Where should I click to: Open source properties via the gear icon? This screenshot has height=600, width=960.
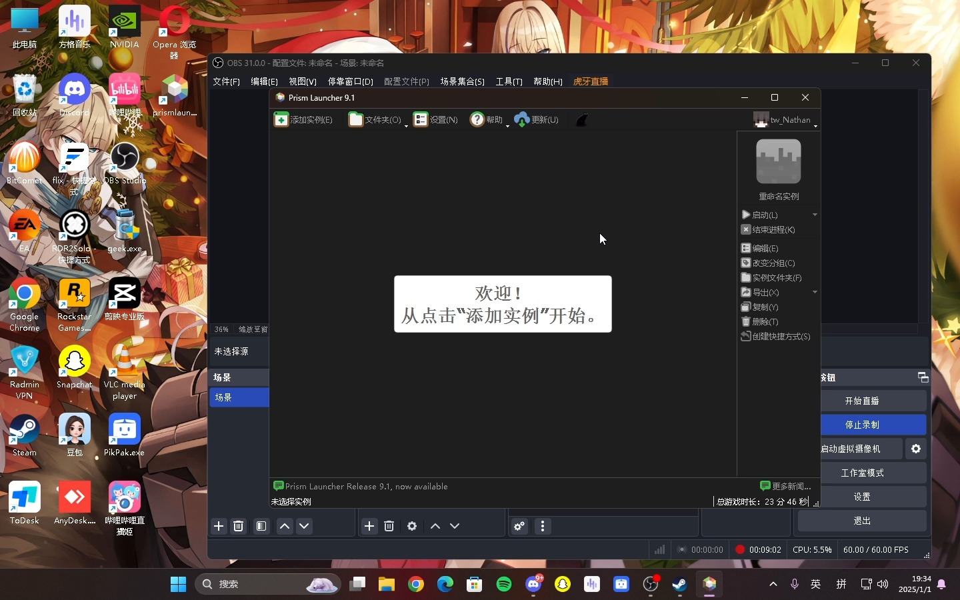pos(412,526)
